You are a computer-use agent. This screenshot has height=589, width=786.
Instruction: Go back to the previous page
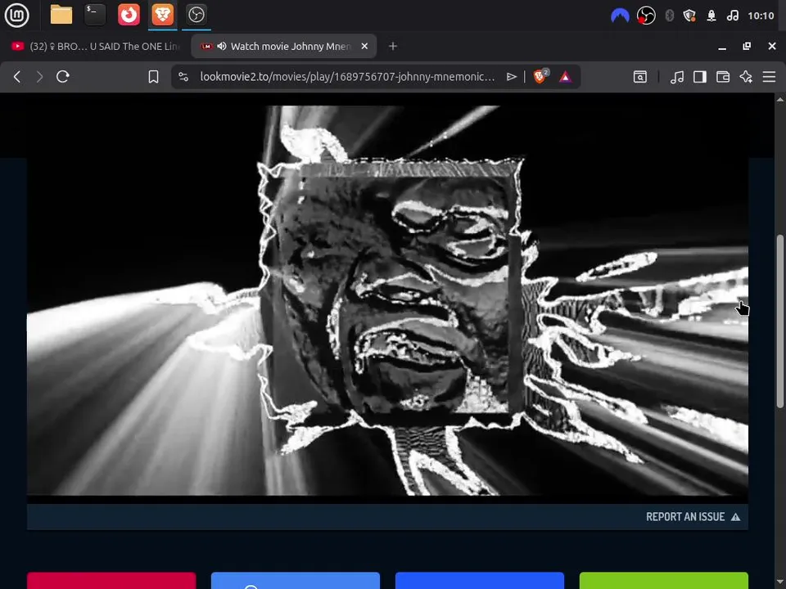coord(17,77)
